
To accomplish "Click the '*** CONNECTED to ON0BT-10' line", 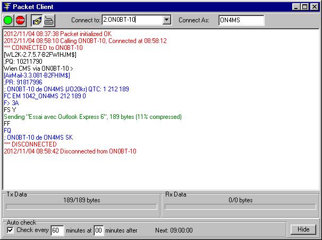I will click(x=44, y=48).
